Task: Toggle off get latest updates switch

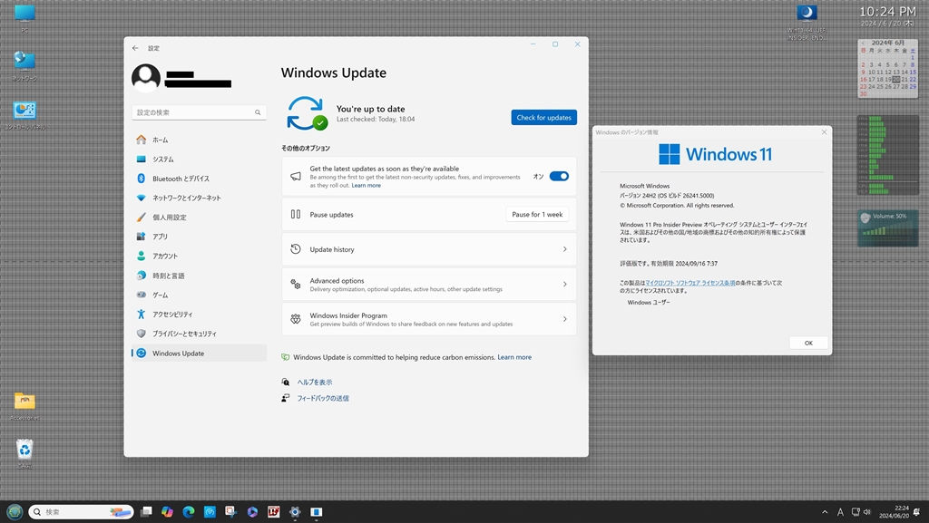Action: click(x=559, y=176)
